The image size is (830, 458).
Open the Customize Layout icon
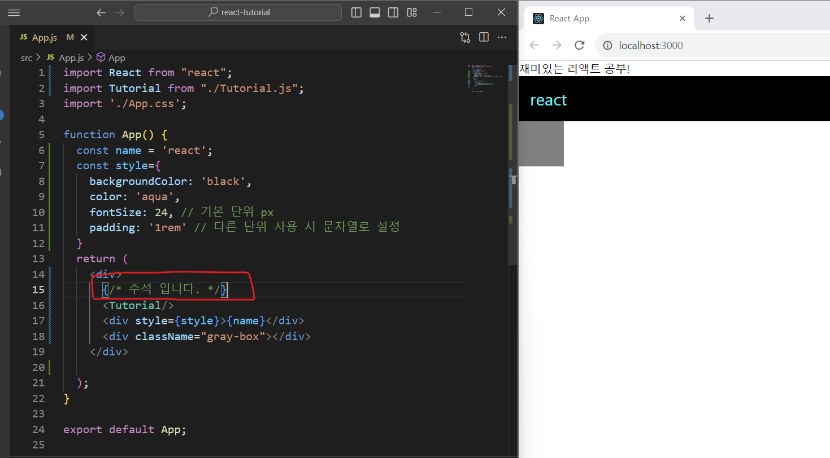pyautogui.click(x=412, y=12)
